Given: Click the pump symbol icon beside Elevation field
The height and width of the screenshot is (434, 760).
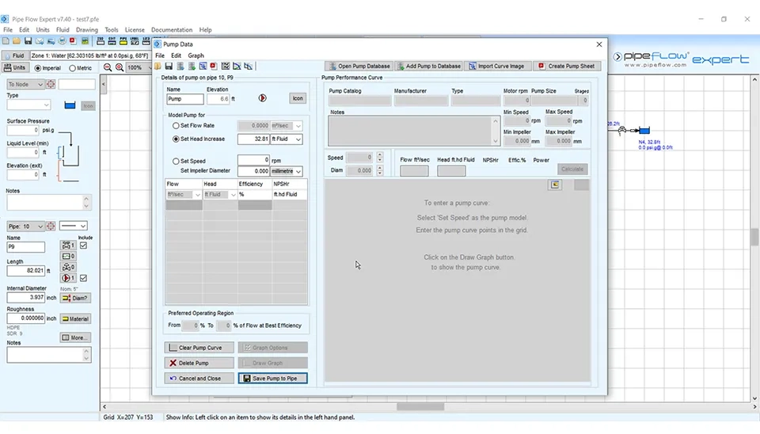Looking at the screenshot, I should [263, 99].
